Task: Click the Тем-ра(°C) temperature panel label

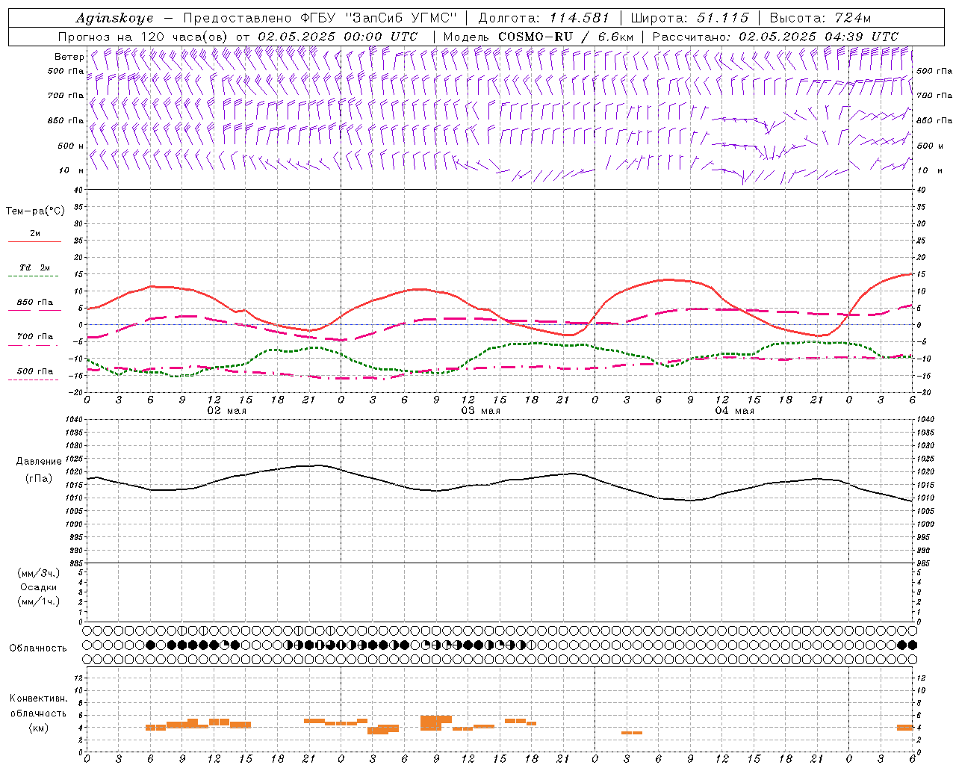Action: [x=35, y=211]
